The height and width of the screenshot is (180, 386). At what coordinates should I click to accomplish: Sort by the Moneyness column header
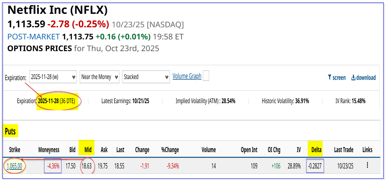(x=49, y=150)
